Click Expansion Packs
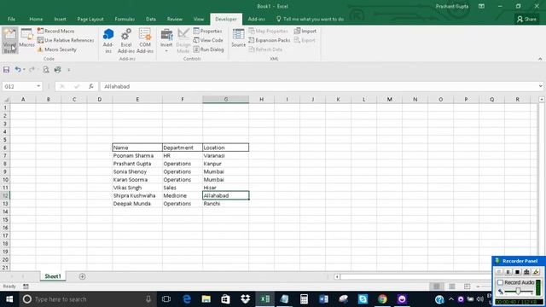The width and height of the screenshot is (546, 307). pos(270,40)
